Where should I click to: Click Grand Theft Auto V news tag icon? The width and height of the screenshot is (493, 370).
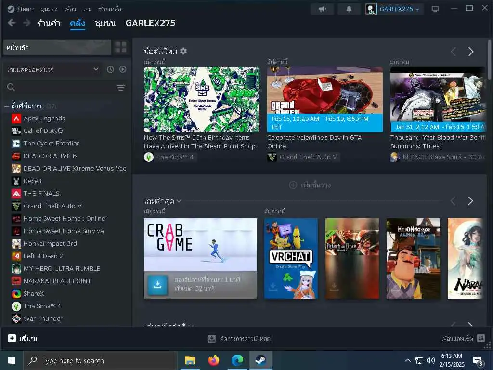[x=272, y=157]
